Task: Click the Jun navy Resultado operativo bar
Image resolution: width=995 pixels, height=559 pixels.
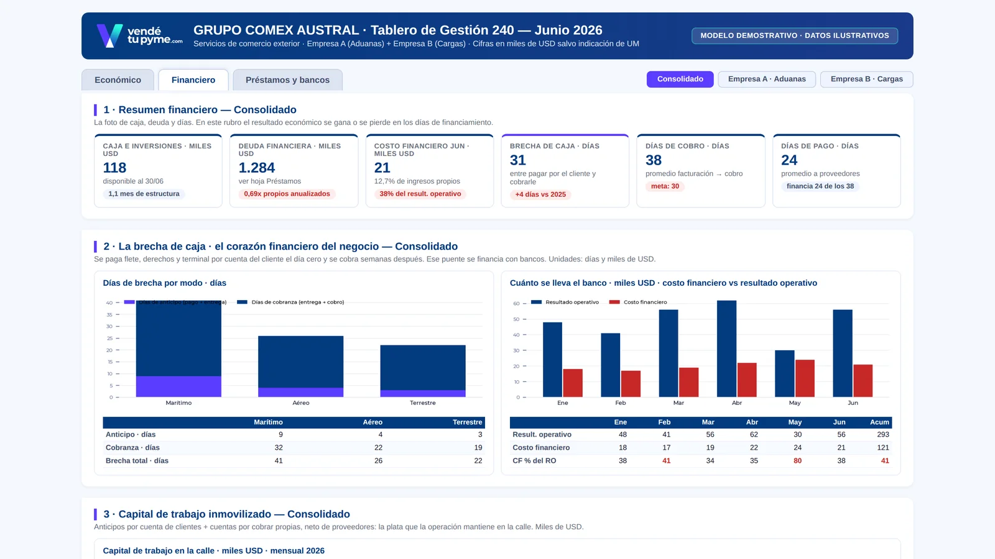Action: 843,353
